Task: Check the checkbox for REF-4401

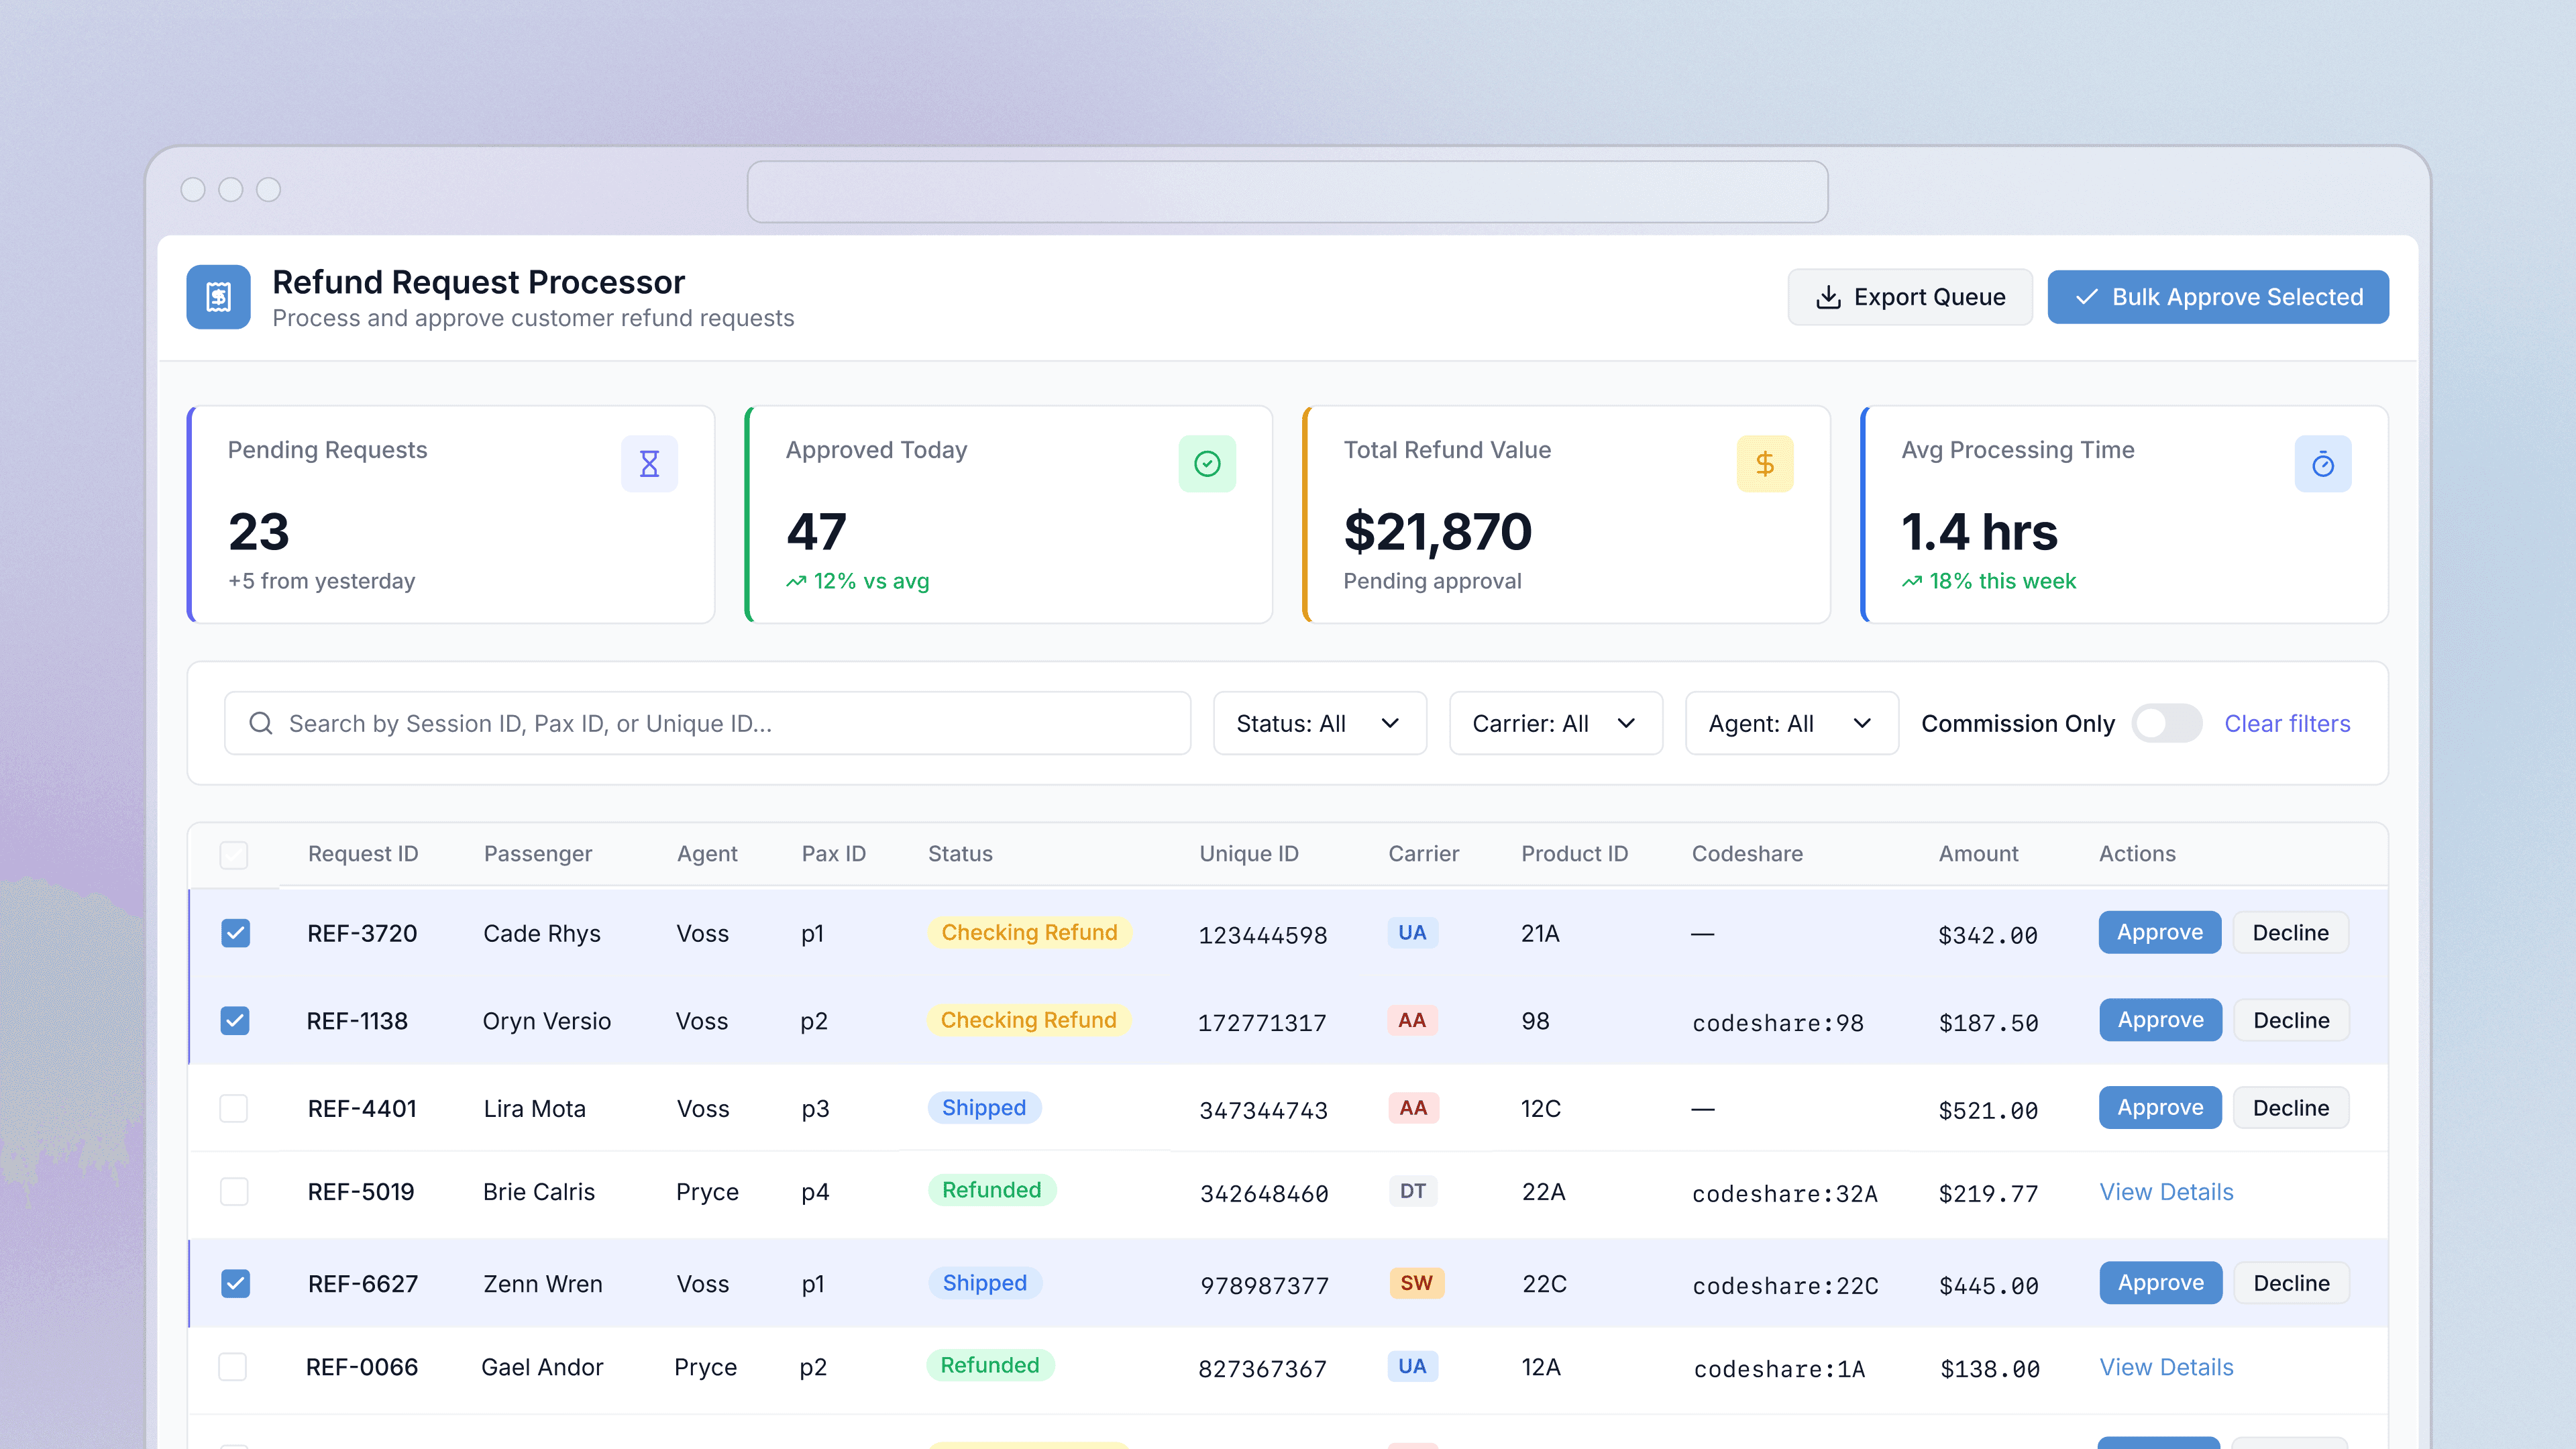Action: pos(234,1108)
